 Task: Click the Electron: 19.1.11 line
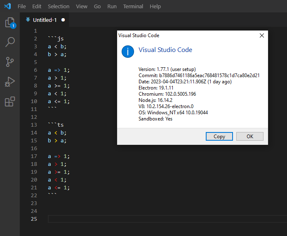pyautogui.click(x=156, y=88)
